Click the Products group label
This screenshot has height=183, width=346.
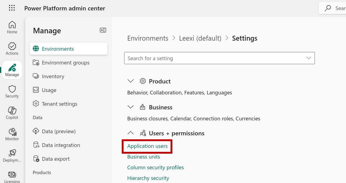[42, 172]
